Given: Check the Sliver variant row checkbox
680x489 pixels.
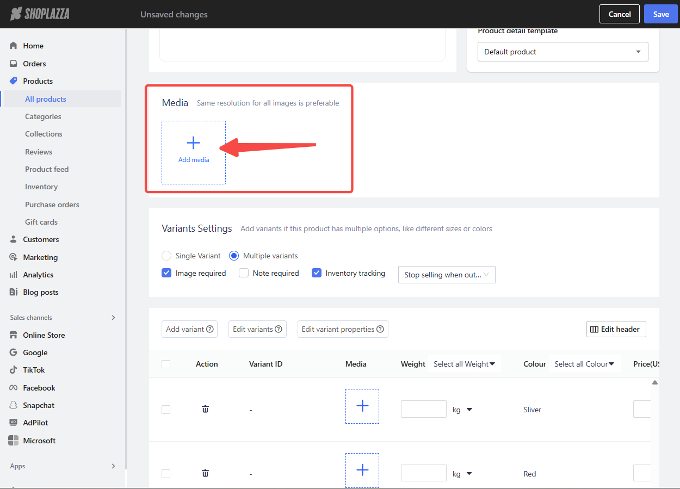Looking at the screenshot, I should (166, 410).
